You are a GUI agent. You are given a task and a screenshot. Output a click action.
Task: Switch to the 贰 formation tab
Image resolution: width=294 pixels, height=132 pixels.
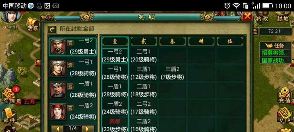(x=144, y=41)
